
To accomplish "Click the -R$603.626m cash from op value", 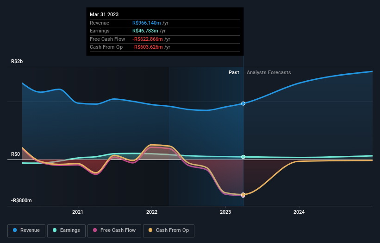I will [148, 47].
